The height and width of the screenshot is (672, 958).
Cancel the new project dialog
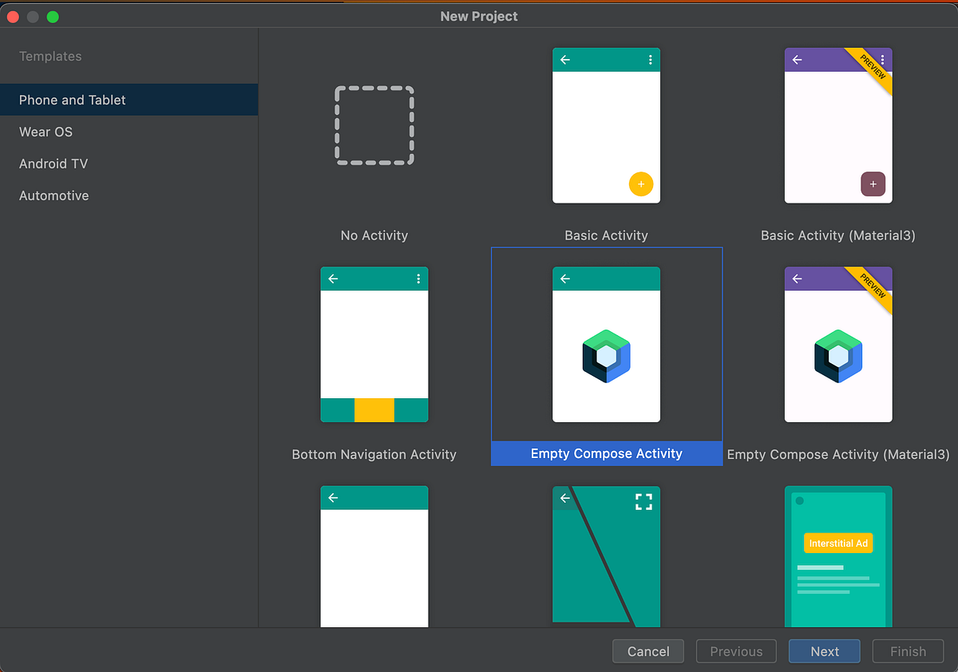pyautogui.click(x=647, y=651)
